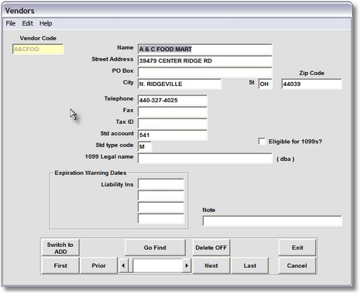The image size is (361, 295).
Task: Toggle Eligible for 1099s checkbox
Action: (x=262, y=142)
